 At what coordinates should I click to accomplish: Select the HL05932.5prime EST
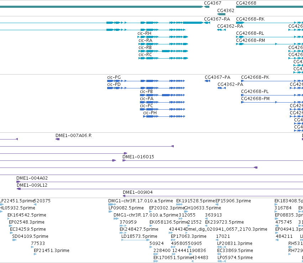1,212
